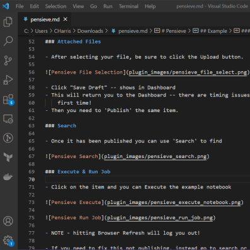Image resolution: width=250 pixels, height=250 pixels.
Task: Open the Run and Debug view
Action: click(8, 80)
